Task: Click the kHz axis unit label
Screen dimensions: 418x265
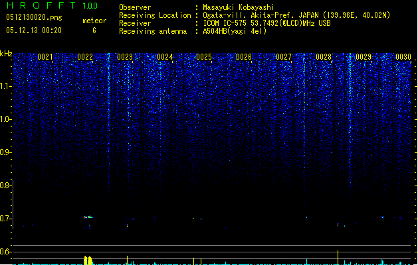Action: 6,54
